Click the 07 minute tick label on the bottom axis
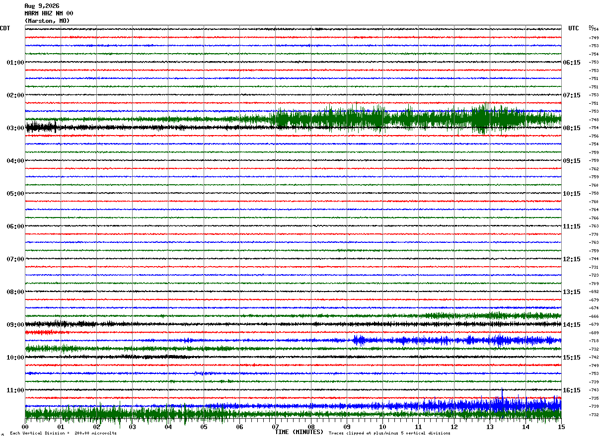This screenshot has height=440, width=601. point(275,427)
